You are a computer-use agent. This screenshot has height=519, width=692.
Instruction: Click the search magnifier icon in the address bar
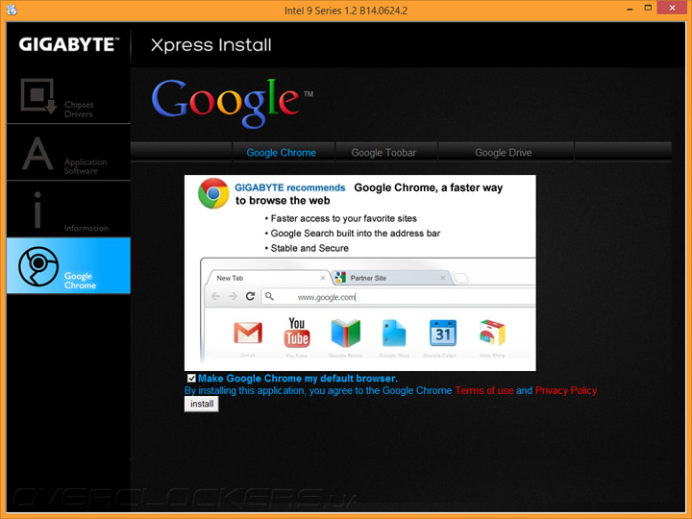(x=269, y=296)
